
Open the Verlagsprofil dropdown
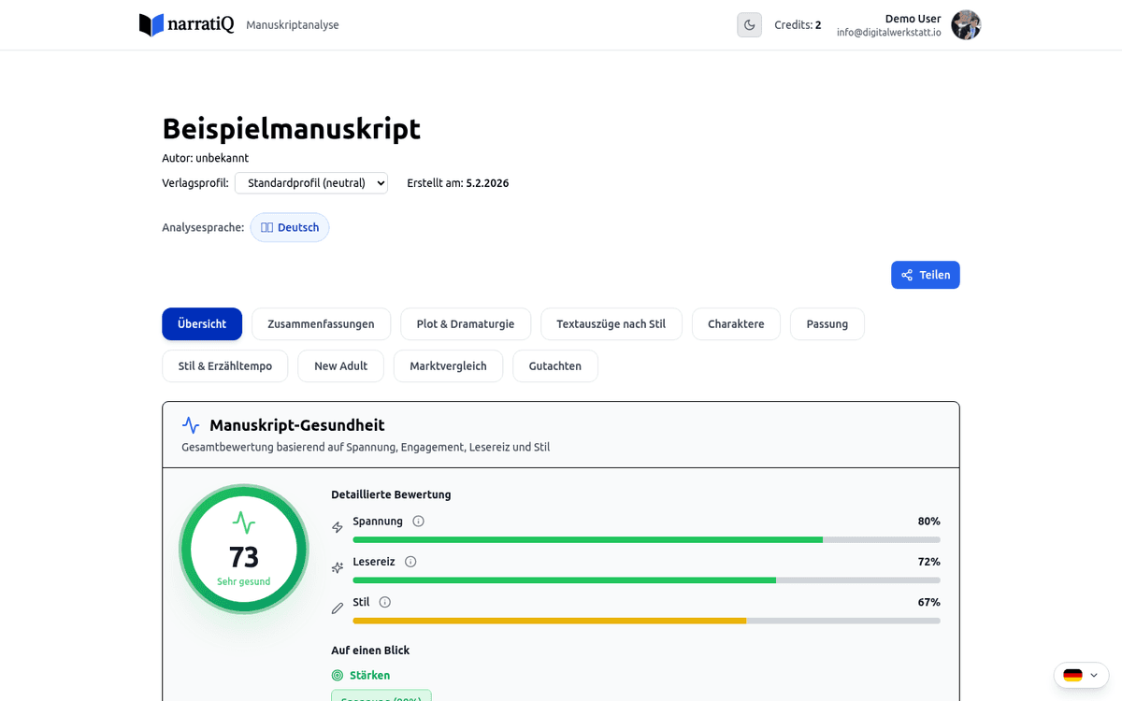tap(311, 183)
